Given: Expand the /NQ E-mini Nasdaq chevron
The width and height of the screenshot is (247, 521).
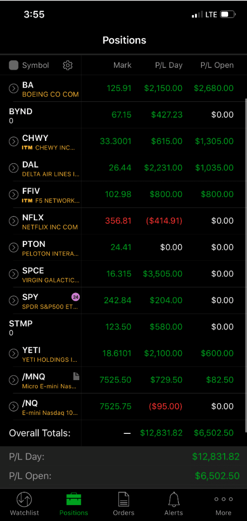Looking at the screenshot, I should click(13, 406).
